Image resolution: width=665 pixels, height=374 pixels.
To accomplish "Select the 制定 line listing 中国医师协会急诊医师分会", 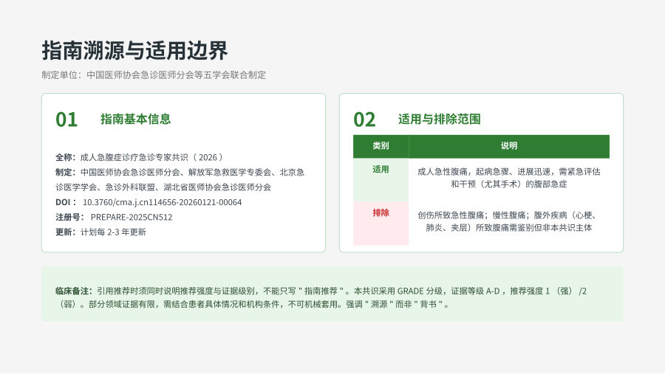I will pyautogui.click(x=180, y=173).
